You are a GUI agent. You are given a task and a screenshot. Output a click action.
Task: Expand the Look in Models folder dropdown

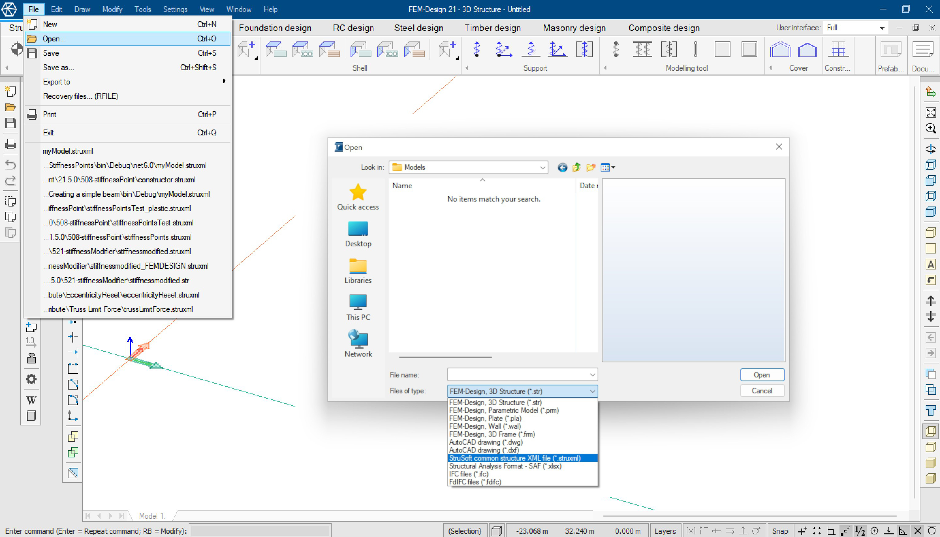[542, 167]
